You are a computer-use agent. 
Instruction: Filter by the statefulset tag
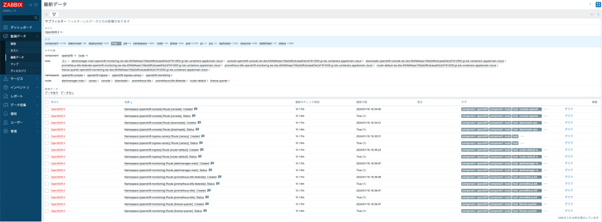point(265,44)
